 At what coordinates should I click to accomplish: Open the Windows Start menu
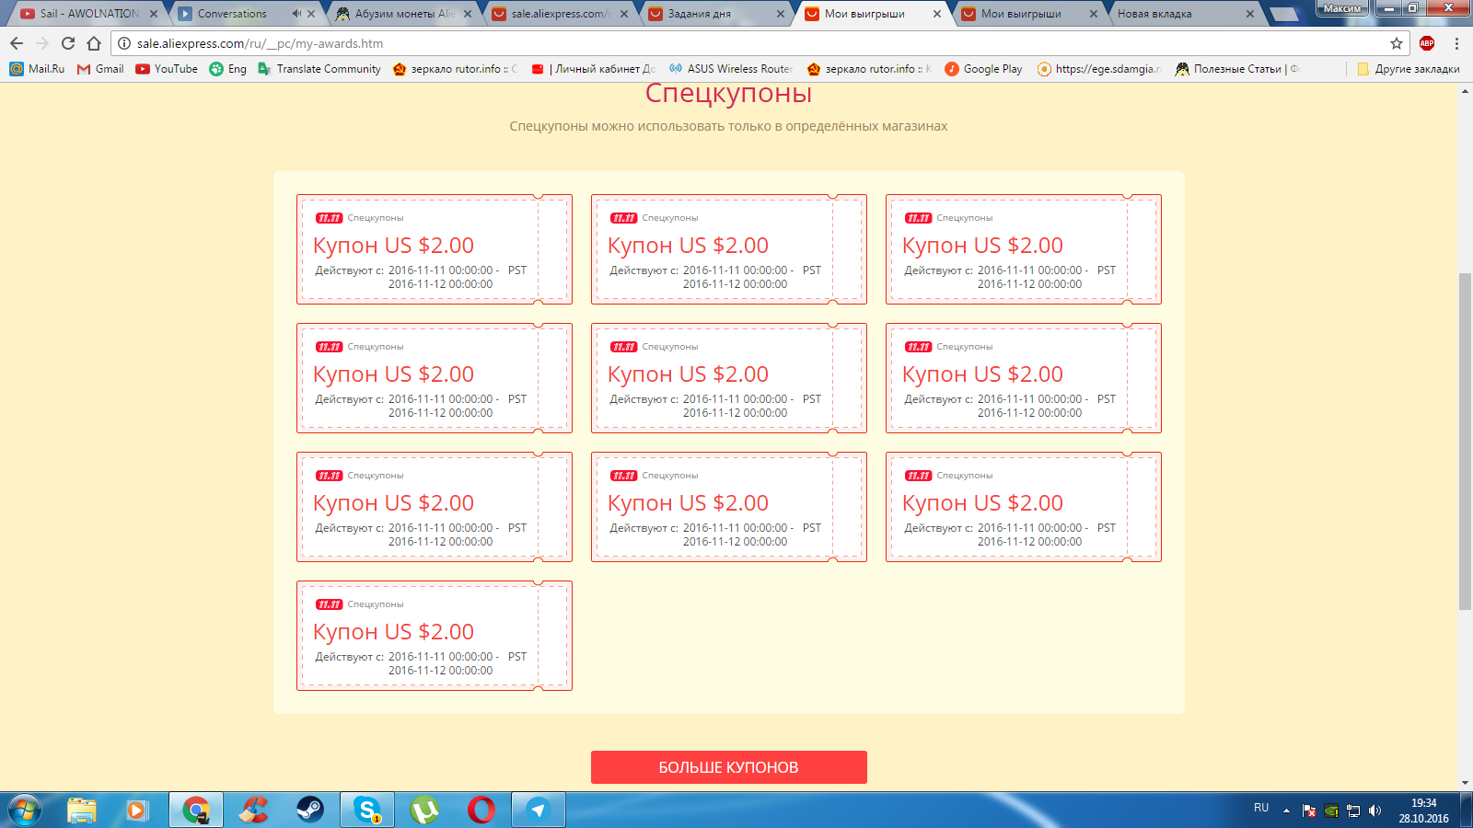pyautogui.click(x=24, y=810)
